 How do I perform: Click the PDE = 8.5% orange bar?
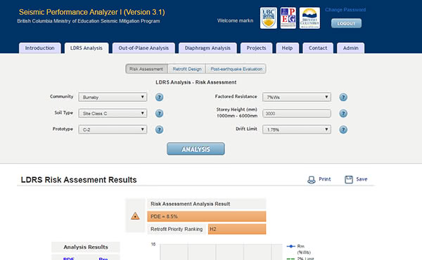[x=206, y=216]
